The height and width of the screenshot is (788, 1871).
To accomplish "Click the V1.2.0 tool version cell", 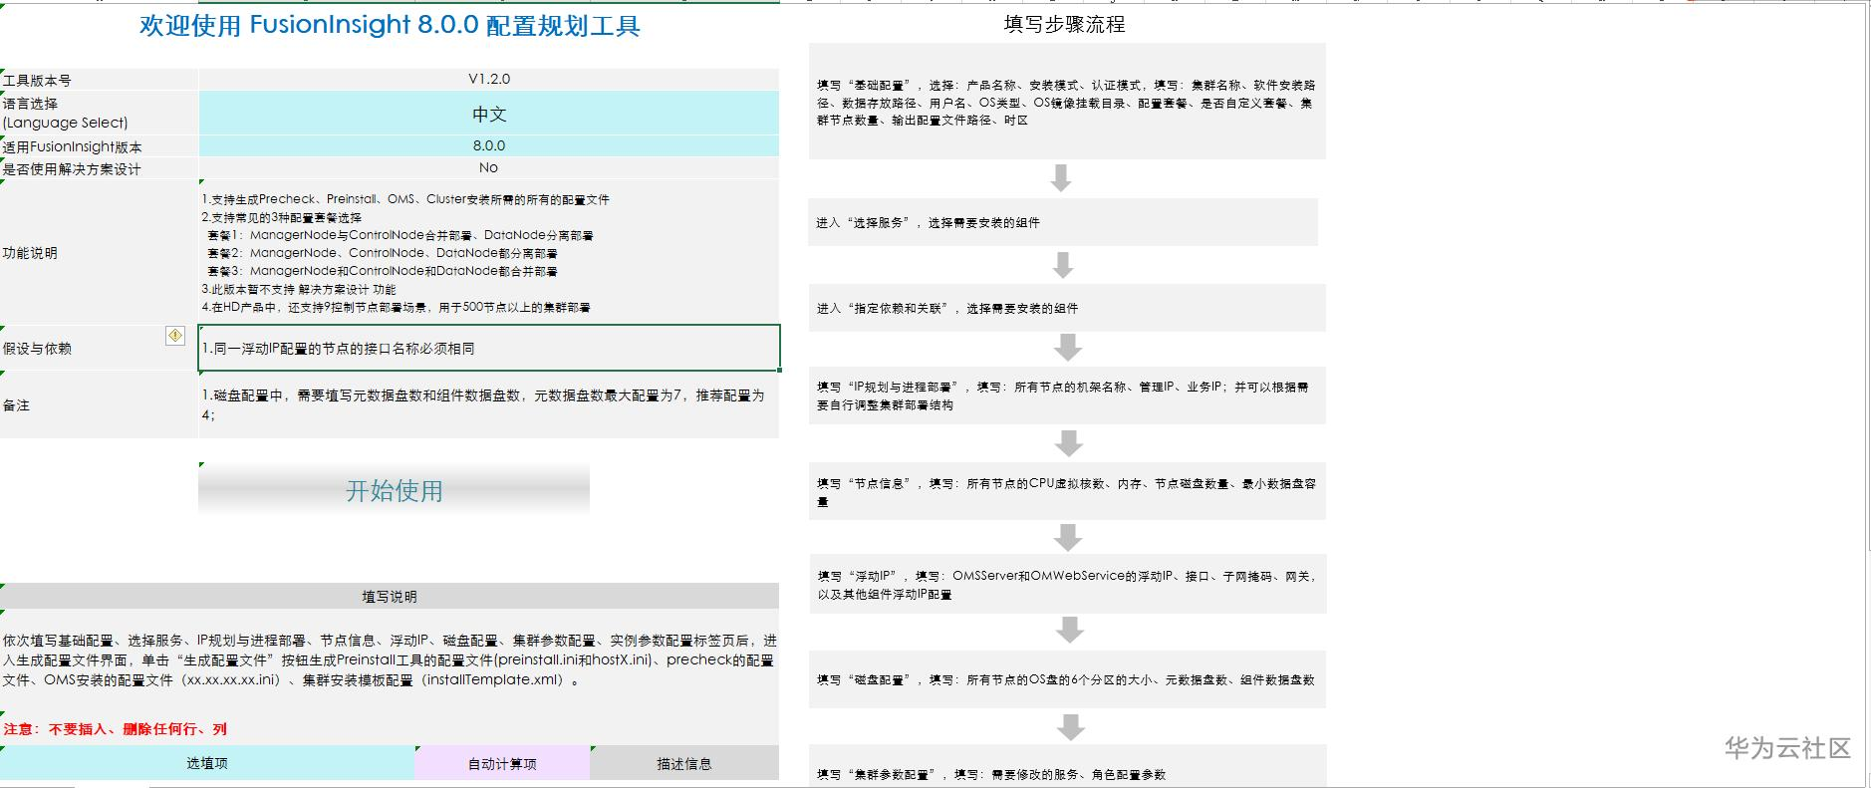I will pos(489,79).
